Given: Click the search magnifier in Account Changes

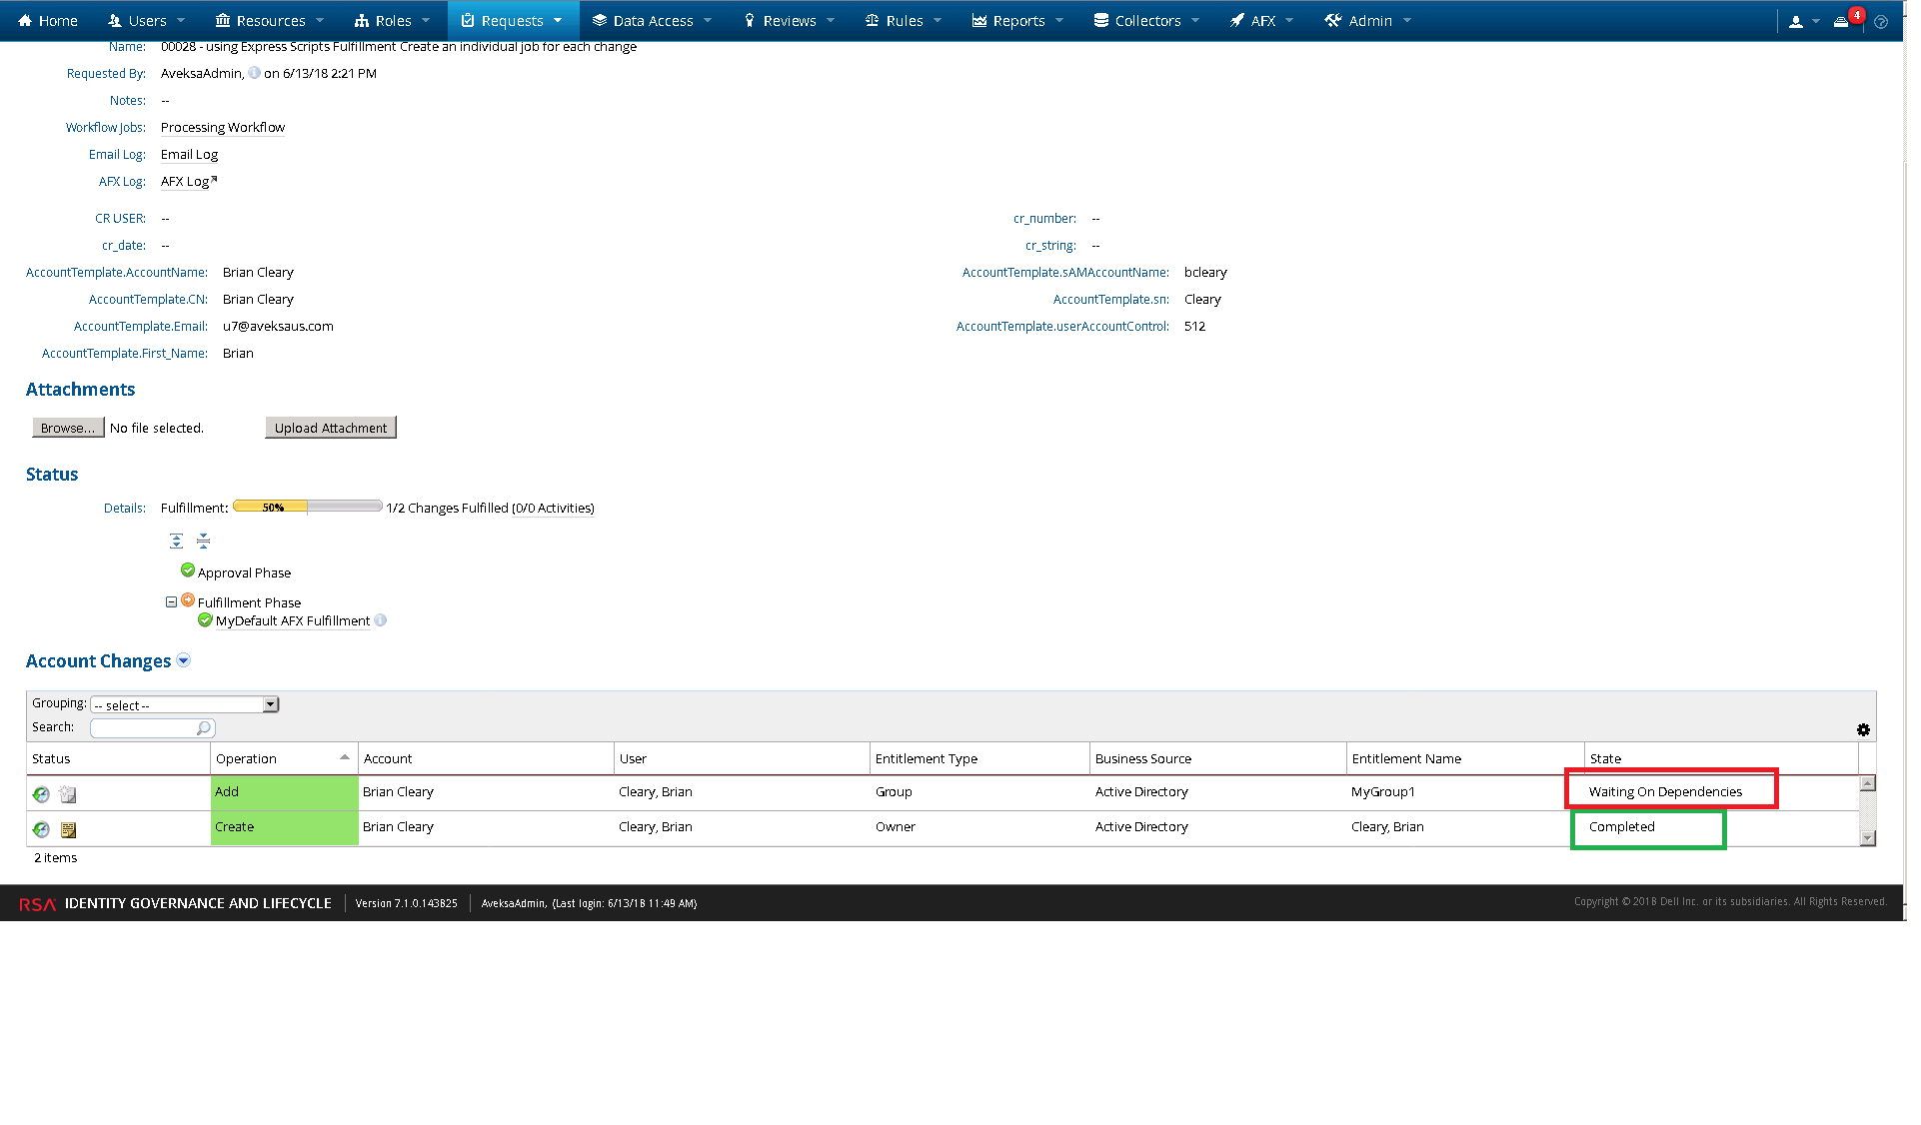Looking at the screenshot, I should pos(203,727).
